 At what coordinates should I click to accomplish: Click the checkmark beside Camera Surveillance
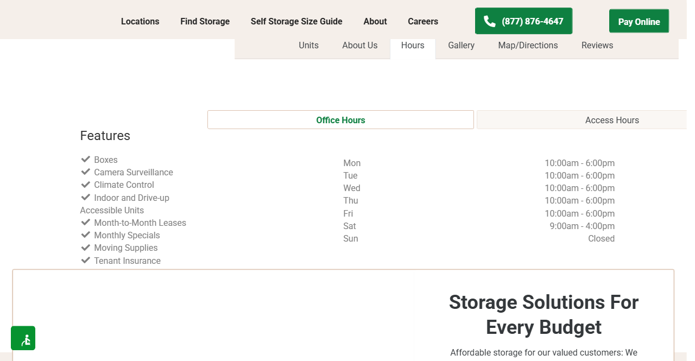pyautogui.click(x=85, y=172)
